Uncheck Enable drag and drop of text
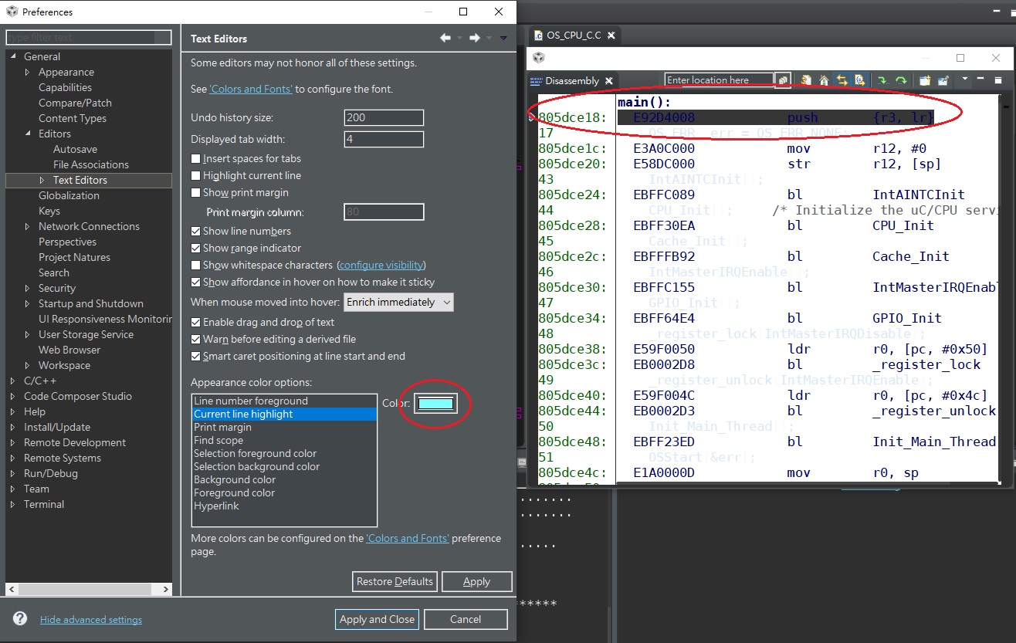The image size is (1016, 643). [196, 322]
